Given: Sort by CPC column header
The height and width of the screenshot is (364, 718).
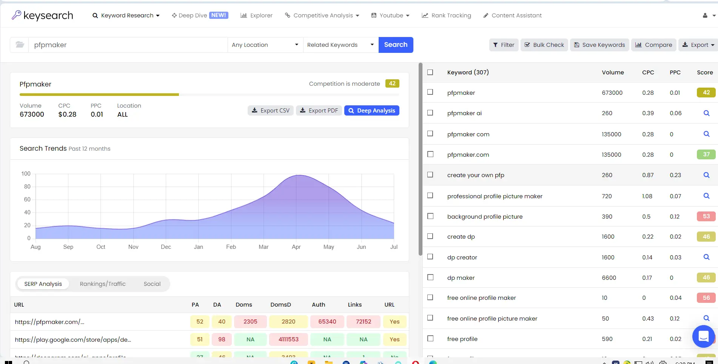Looking at the screenshot, I should [x=648, y=72].
